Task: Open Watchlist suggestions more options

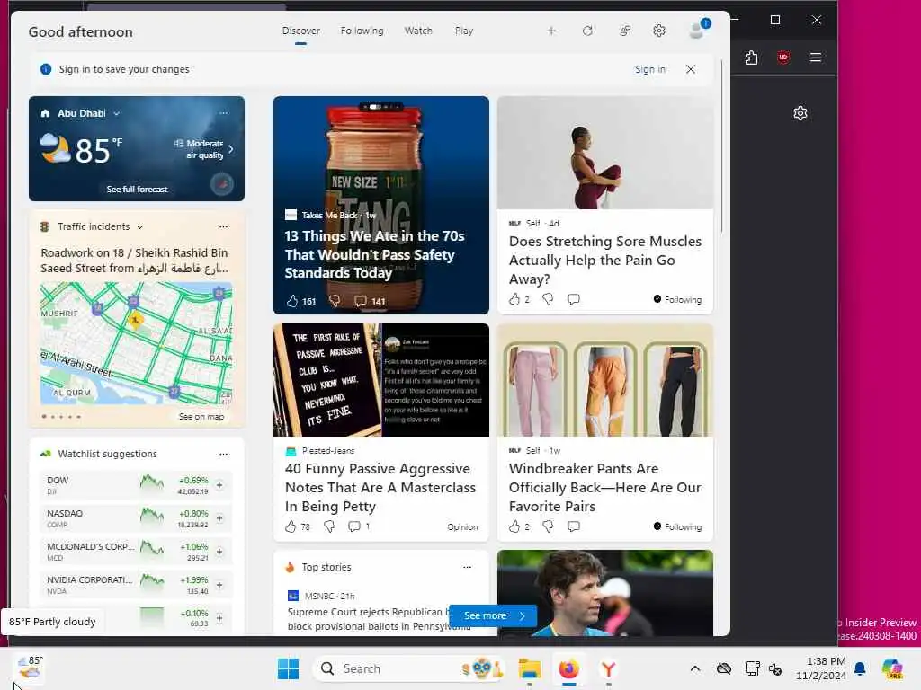Action: click(x=223, y=454)
